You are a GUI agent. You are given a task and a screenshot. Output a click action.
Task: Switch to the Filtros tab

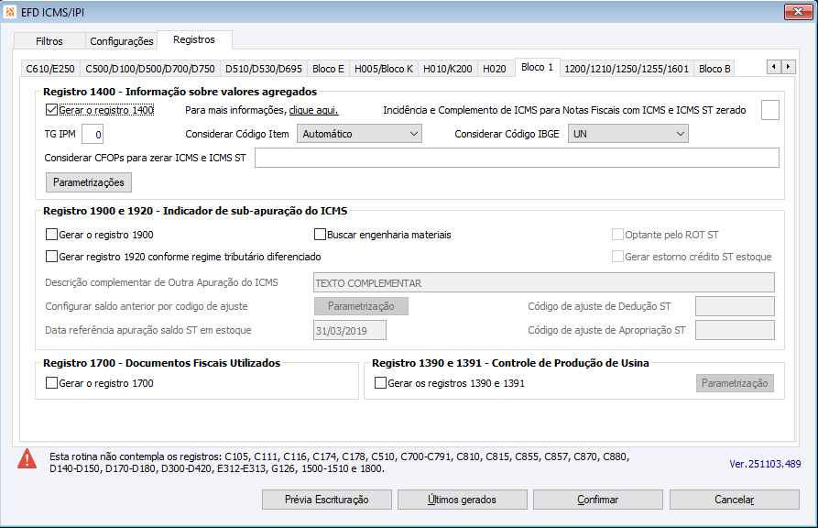(x=49, y=41)
